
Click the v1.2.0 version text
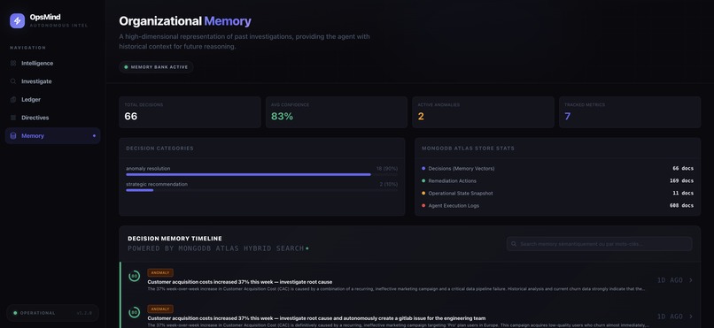pyautogui.click(x=84, y=313)
